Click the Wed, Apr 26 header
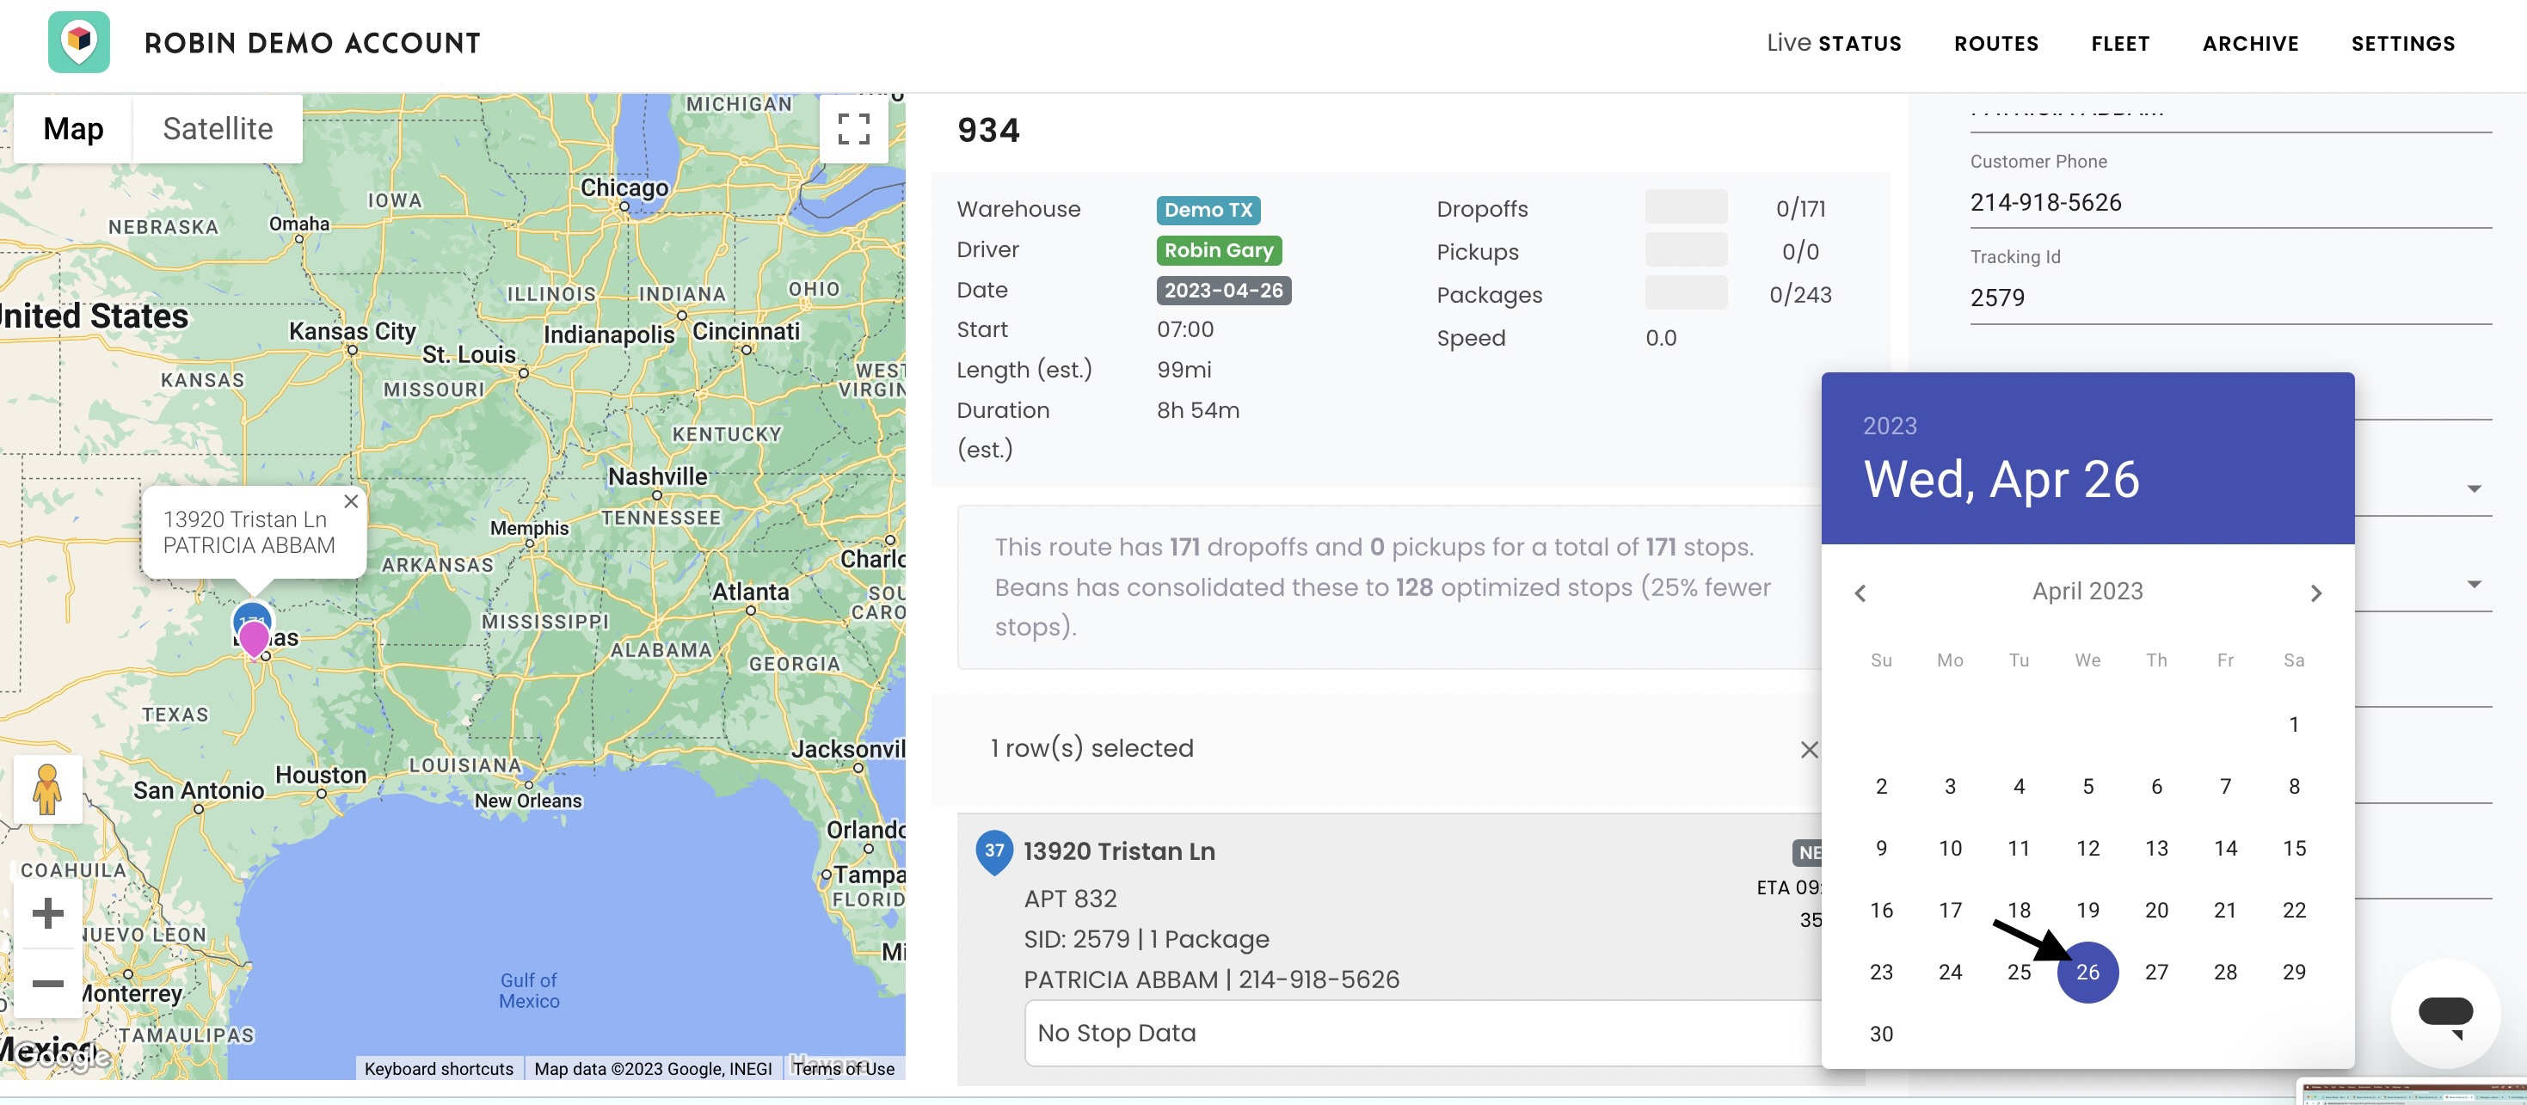This screenshot has width=2527, height=1105. click(2001, 480)
